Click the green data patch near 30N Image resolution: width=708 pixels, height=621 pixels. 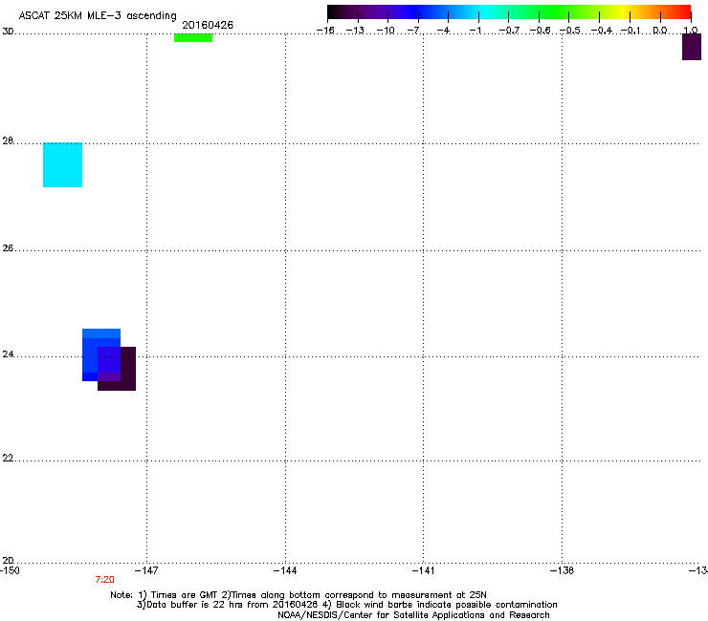pos(193,38)
